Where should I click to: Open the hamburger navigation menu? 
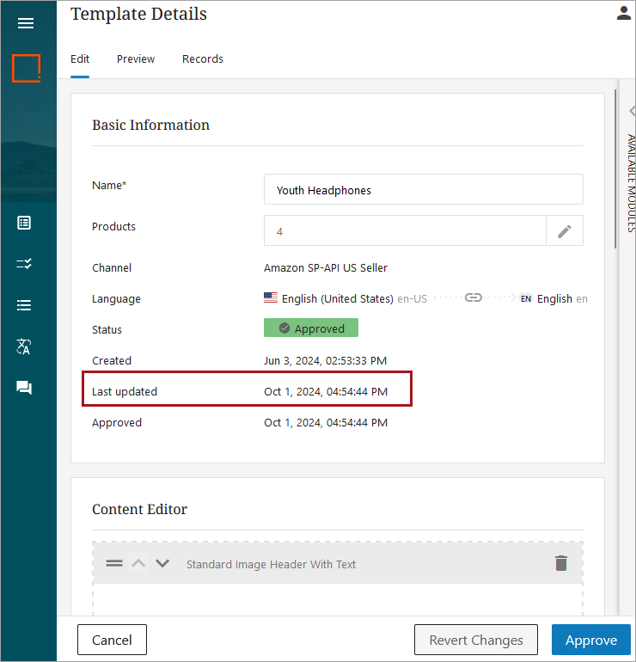tap(26, 23)
